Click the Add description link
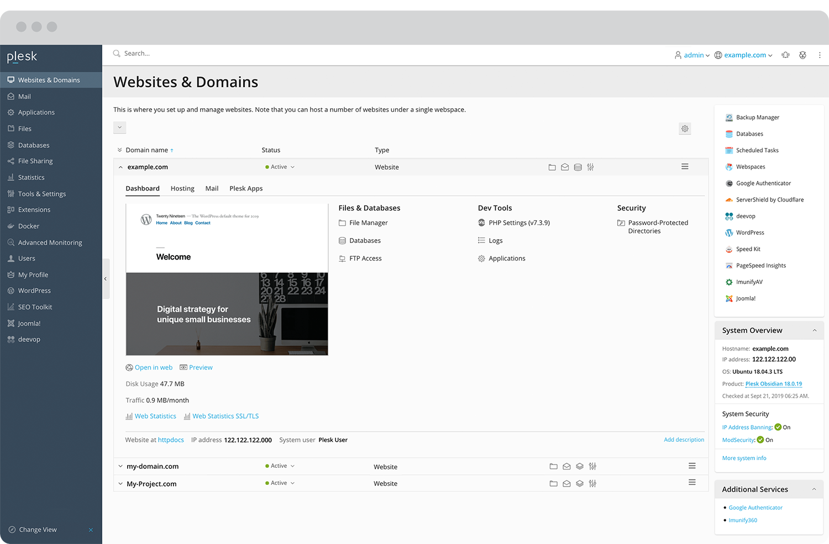 pyautogui.click(x=684, y=440)
